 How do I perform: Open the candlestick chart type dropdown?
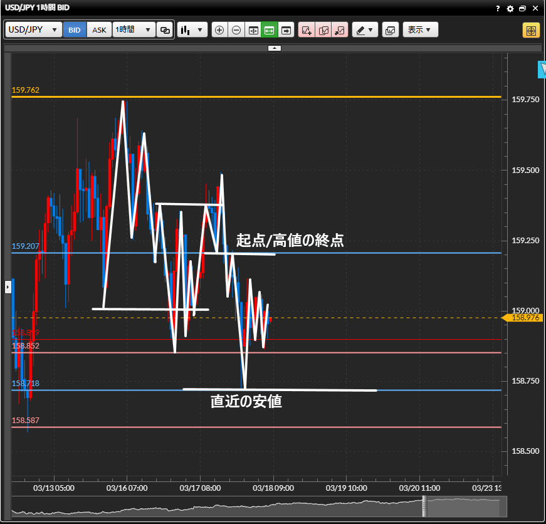192,29
